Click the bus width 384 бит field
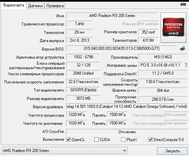The height and width of the screenshot is (156, 189). [x=163, y=90]
